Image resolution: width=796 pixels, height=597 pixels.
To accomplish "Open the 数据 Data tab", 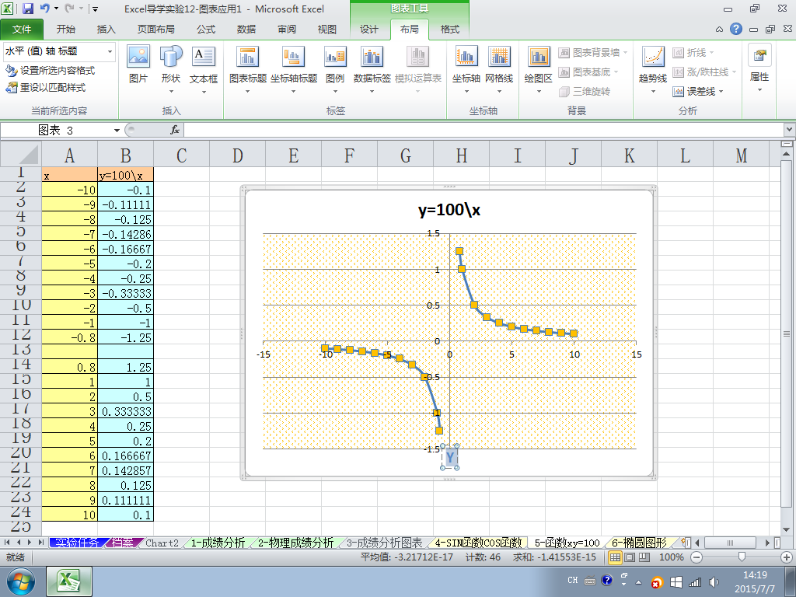I will point(246,30).
